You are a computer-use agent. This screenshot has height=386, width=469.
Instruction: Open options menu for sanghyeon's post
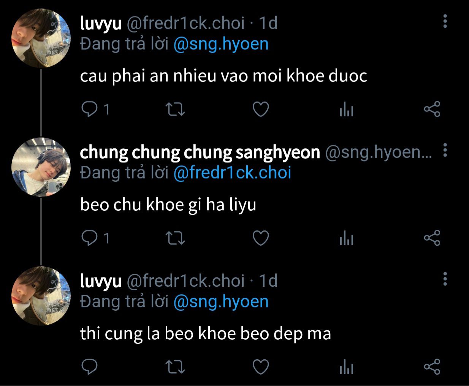(x=445, y=151)
